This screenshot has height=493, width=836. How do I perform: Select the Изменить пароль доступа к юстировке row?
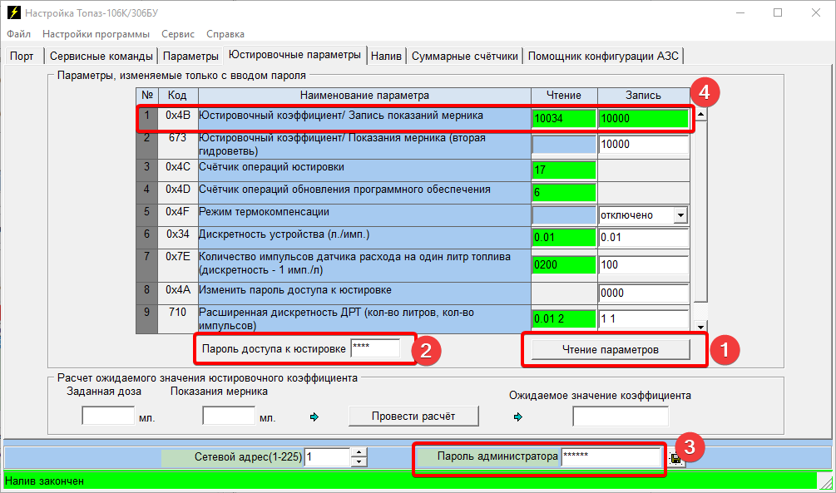(364, 293)
